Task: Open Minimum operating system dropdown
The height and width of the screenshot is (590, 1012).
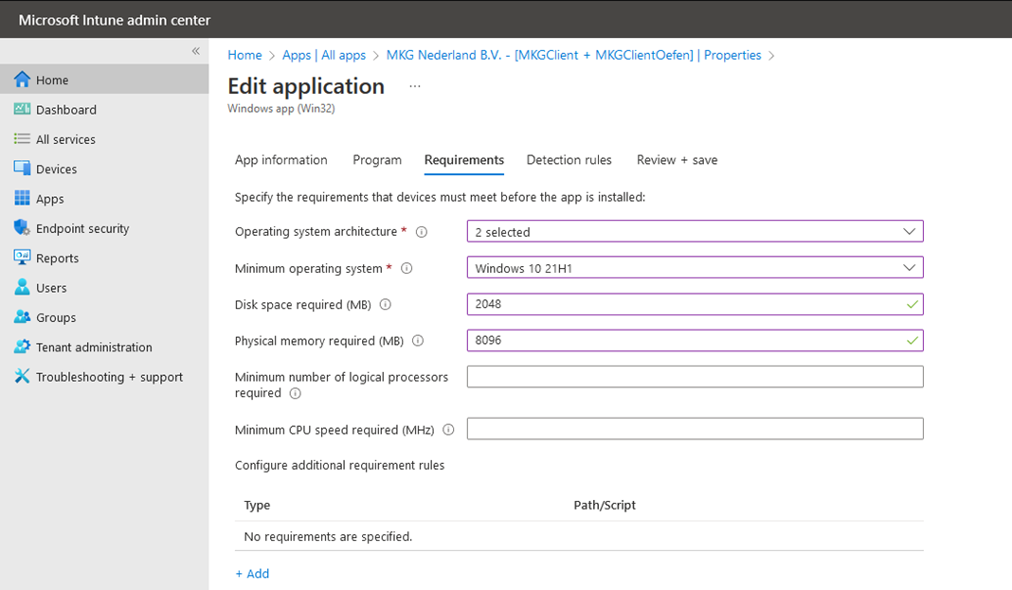Action: (x=696, y=268)
